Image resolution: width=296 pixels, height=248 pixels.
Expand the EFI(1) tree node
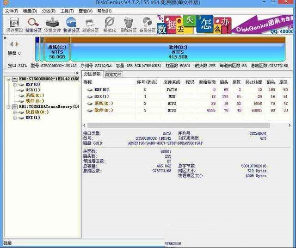[15, 118]
